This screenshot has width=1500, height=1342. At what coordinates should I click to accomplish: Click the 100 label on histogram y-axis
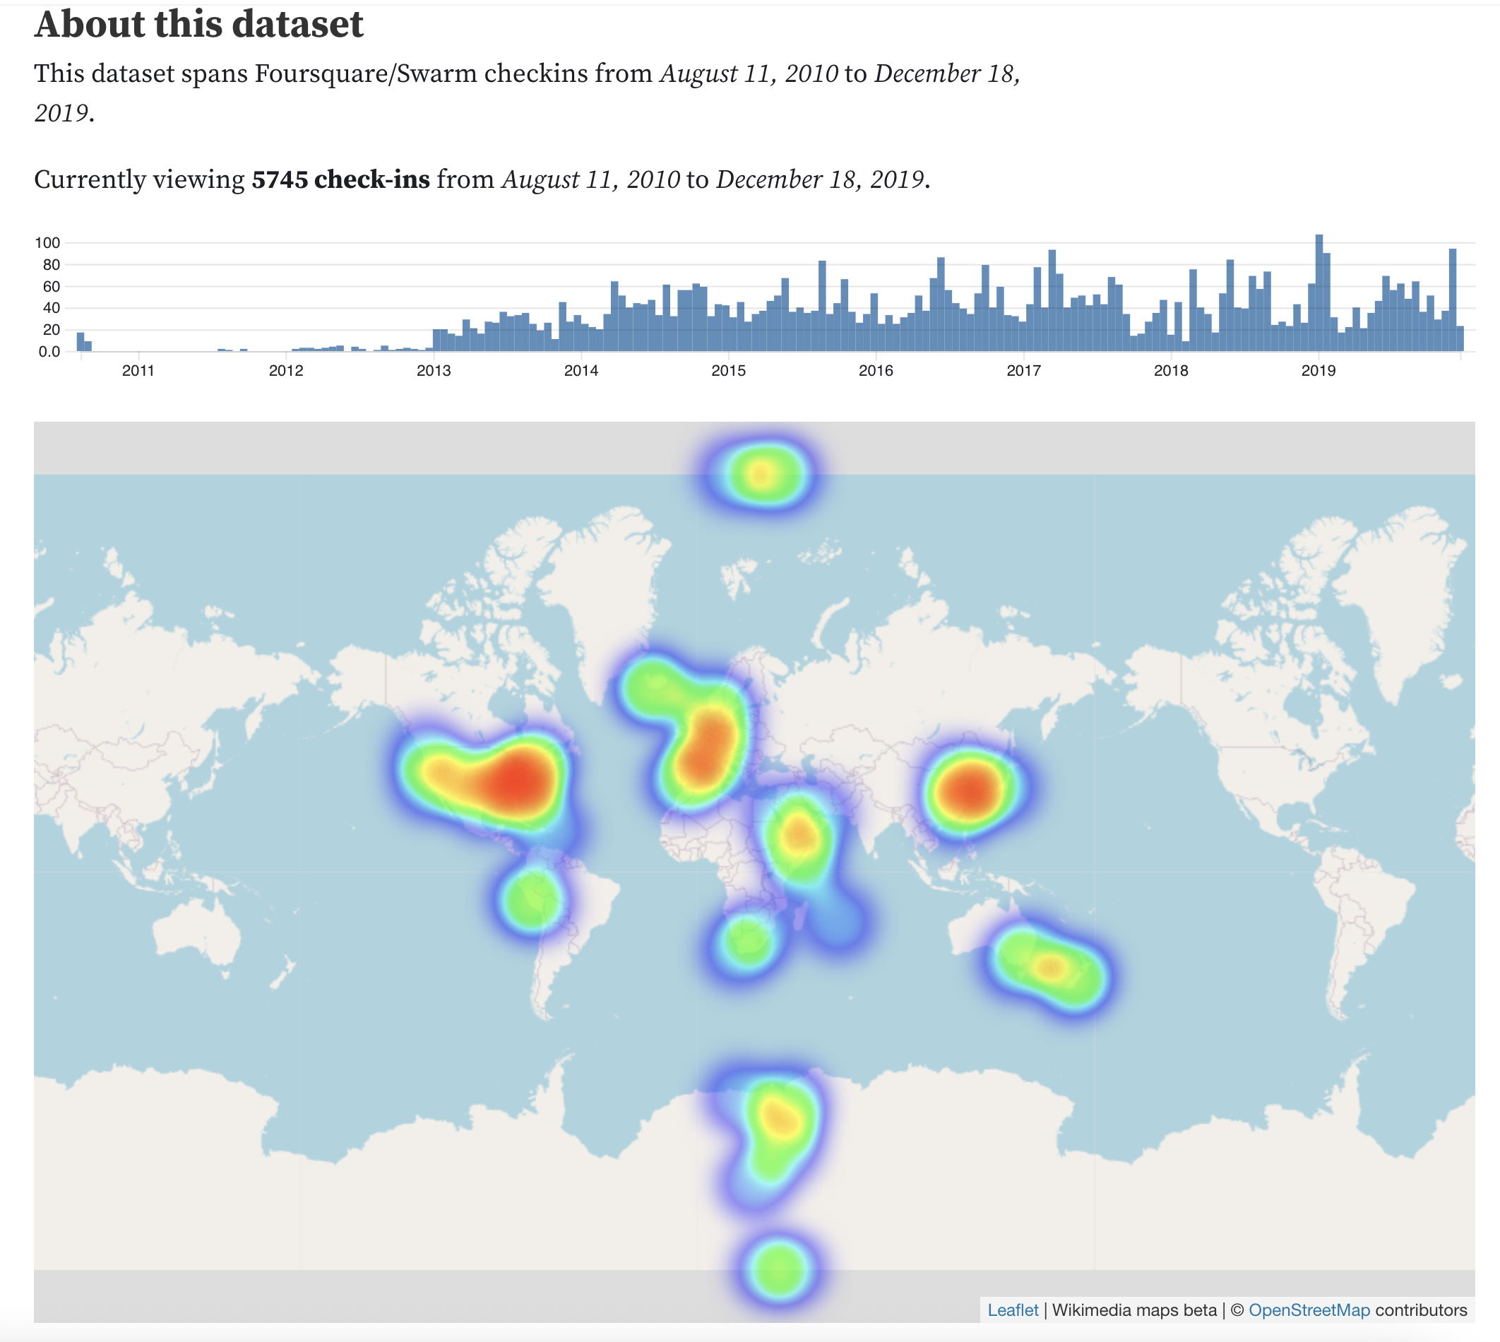[x=47, y=242]
